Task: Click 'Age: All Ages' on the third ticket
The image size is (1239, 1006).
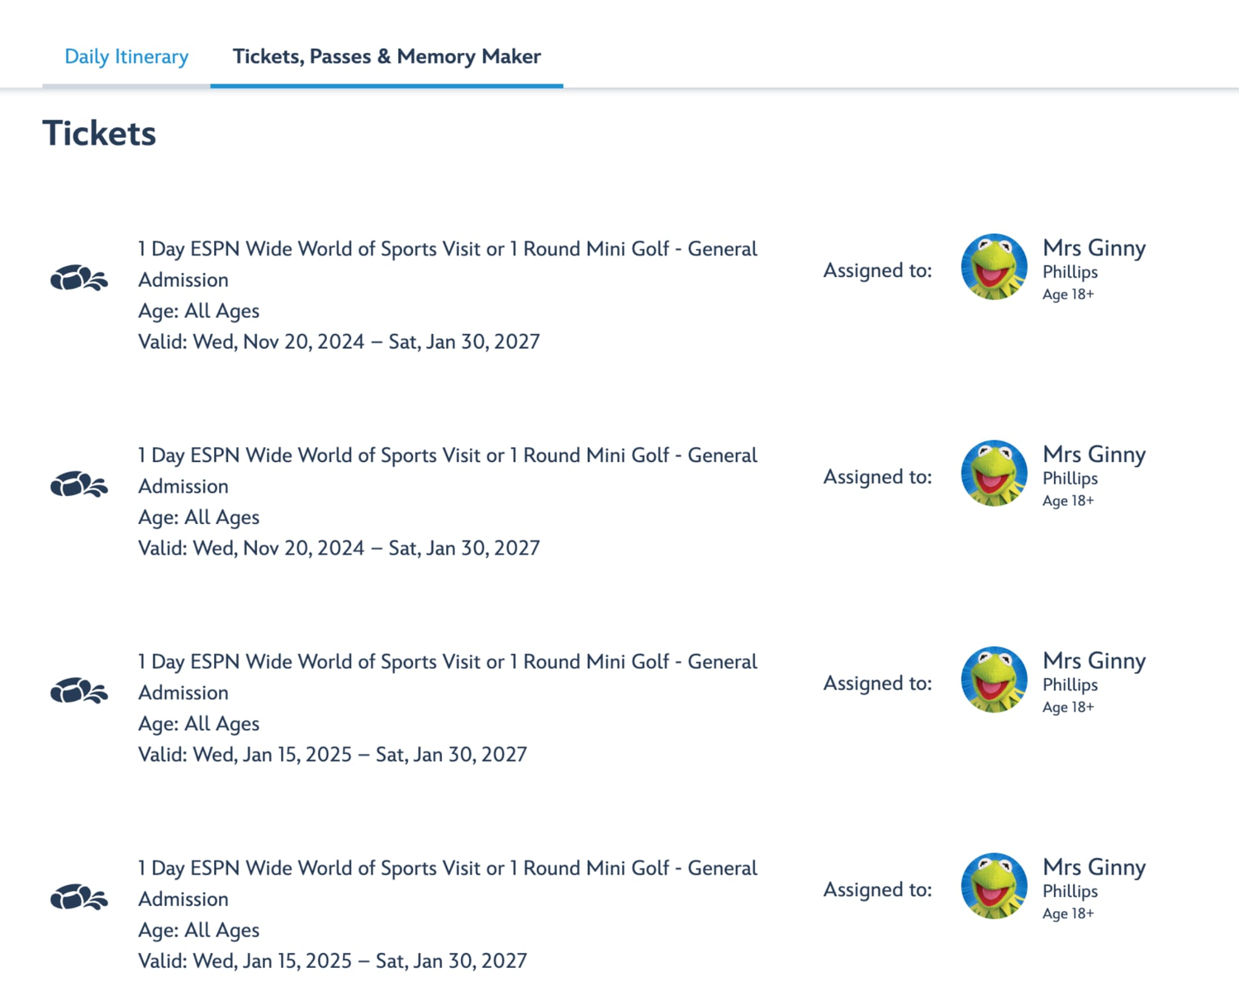Action: pos(198,723)
